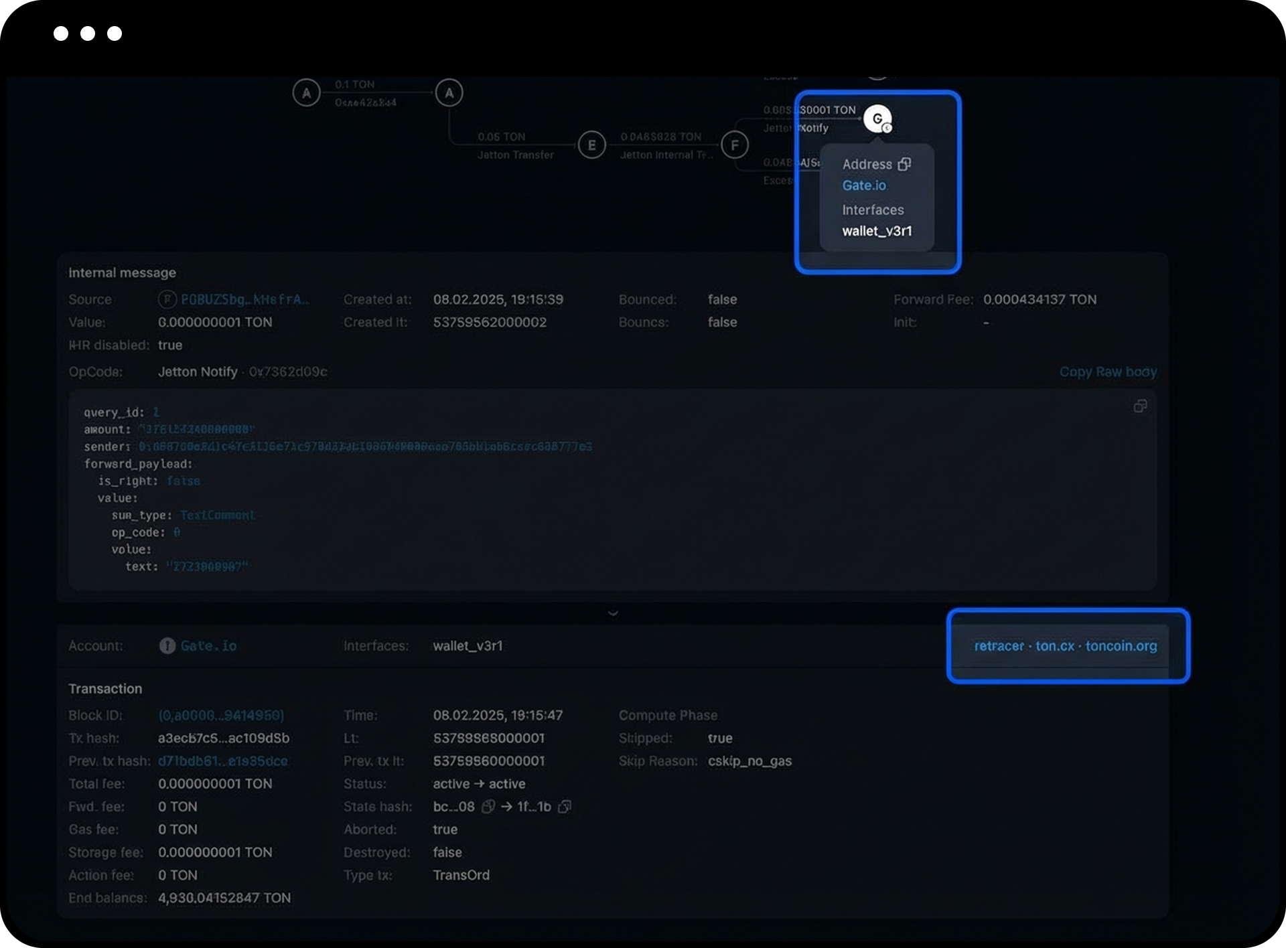1286x948 pixels.
Task: Click the Gate.io node G in graph
Action: 877,118
